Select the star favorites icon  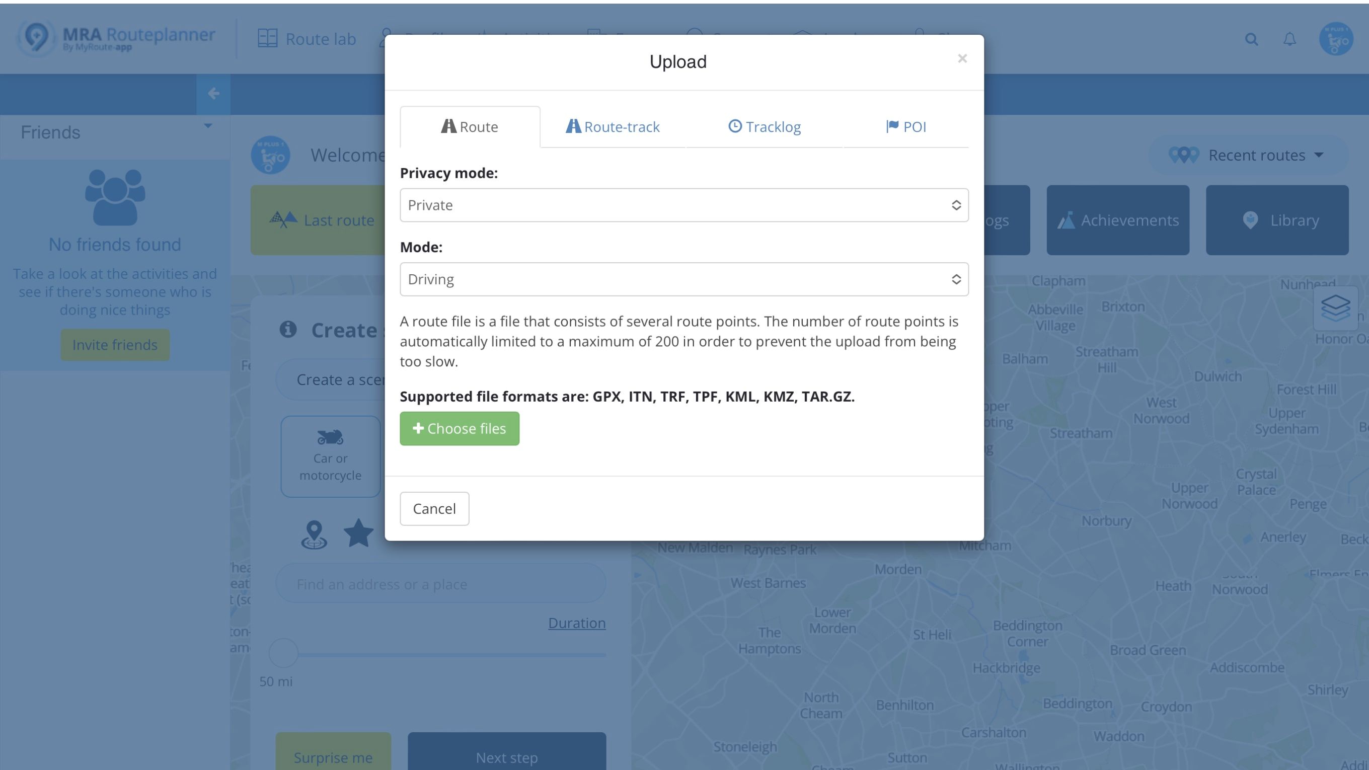[x=358, y=533]
